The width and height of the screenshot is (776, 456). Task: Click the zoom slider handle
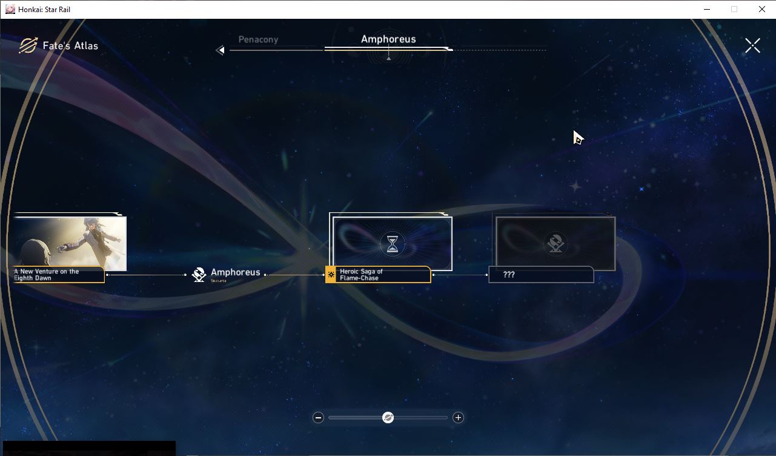388,417
